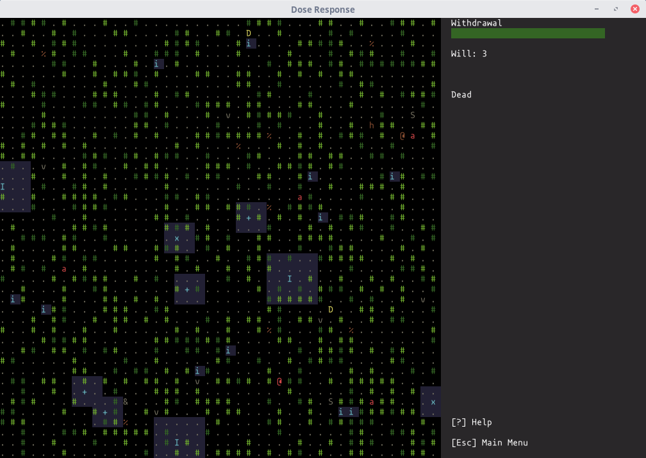This screenshot has width=646, height=458.
Task: Maximize the Dose Response window
Action: [615, 9]
